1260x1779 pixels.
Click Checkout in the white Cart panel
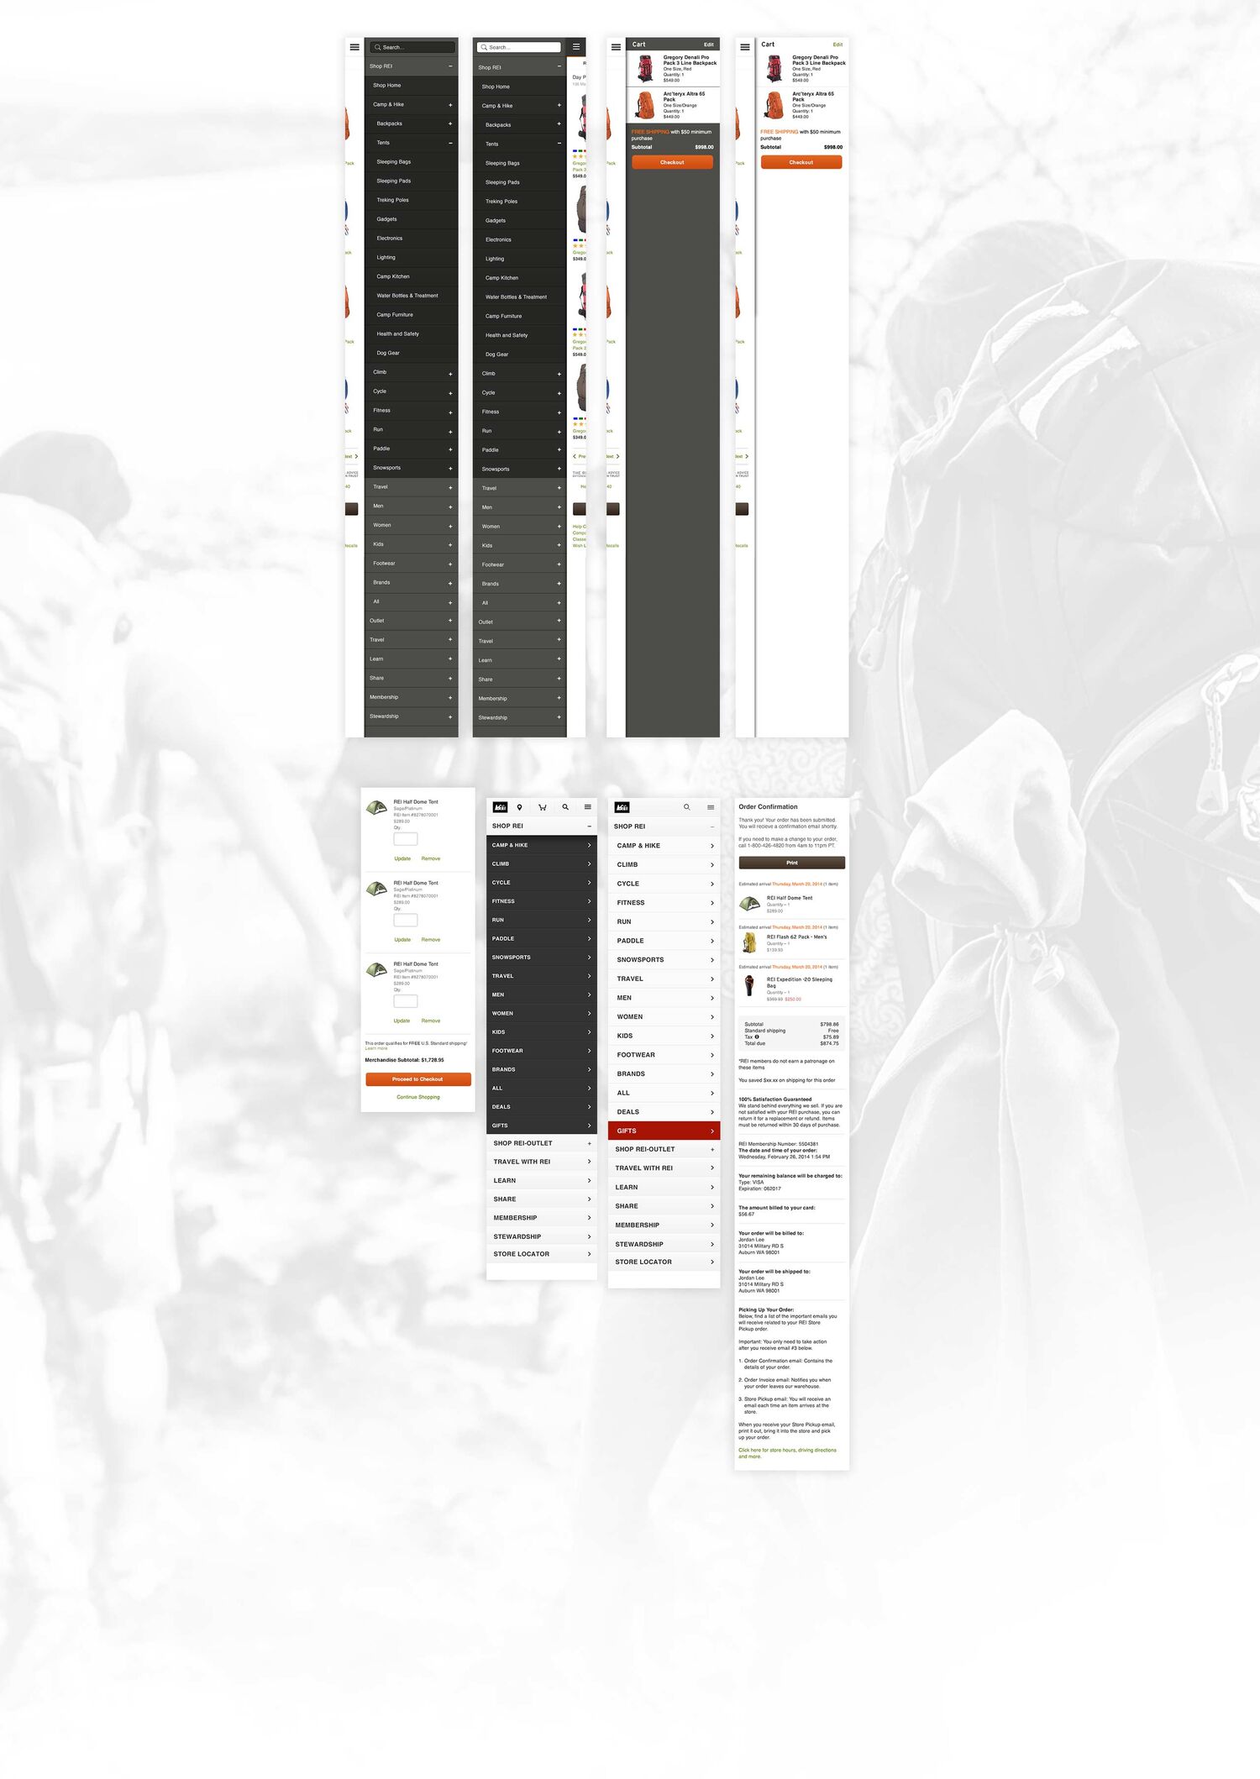tap(801, 163)
